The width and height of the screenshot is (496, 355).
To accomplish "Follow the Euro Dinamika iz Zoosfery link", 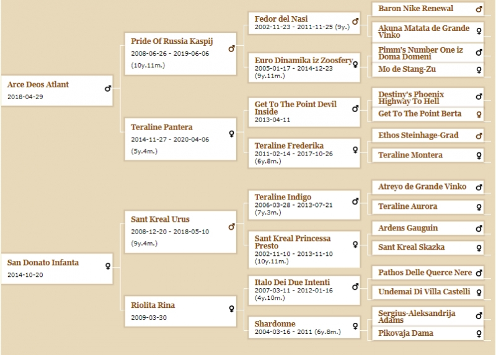I will [303, 60].
